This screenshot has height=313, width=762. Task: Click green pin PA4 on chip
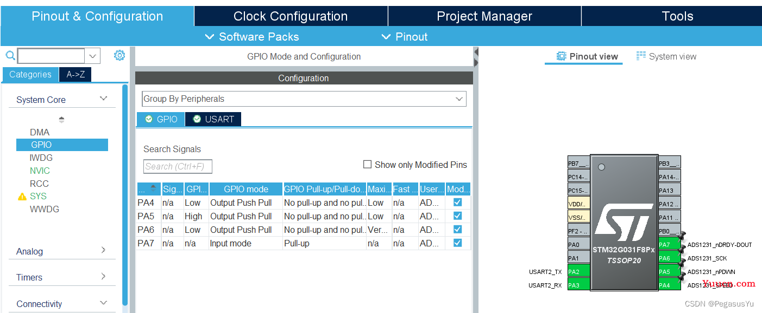[669, 285]
